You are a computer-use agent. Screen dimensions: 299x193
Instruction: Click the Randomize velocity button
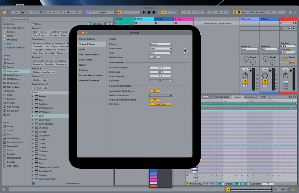point(209,184)
